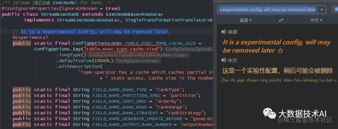The image size is (338, 129).
Task: Star the translation as favorite
Action: (x=280, y=51)
